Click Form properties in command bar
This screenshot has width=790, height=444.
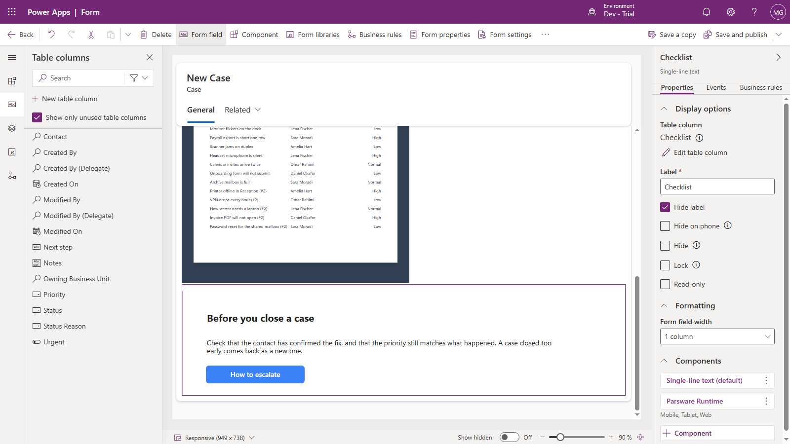(x=440, y=35)
